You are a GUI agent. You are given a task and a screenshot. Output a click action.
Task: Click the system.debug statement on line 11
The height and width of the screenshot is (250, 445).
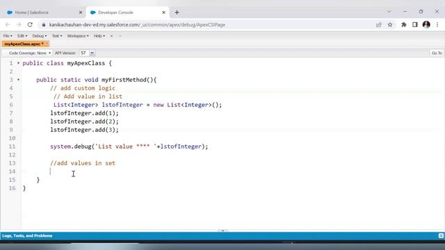tap(129, 147)
